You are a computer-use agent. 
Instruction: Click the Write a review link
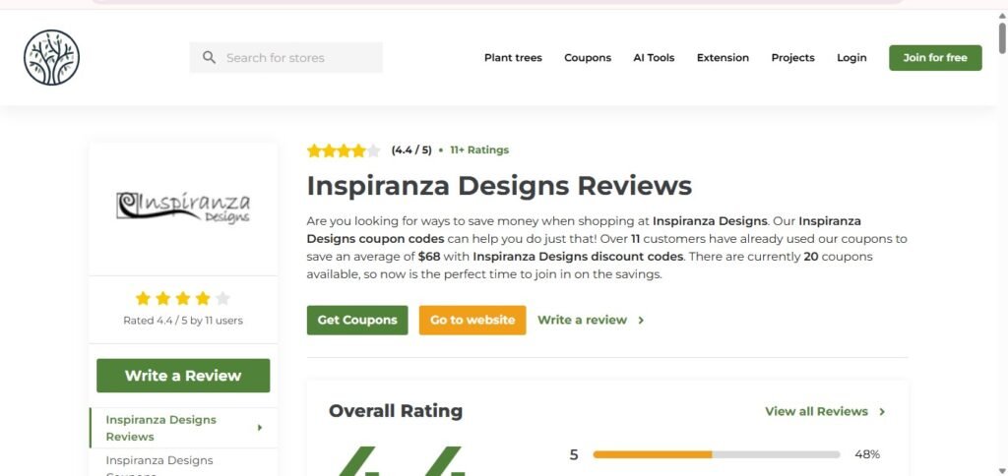(582, 320)
